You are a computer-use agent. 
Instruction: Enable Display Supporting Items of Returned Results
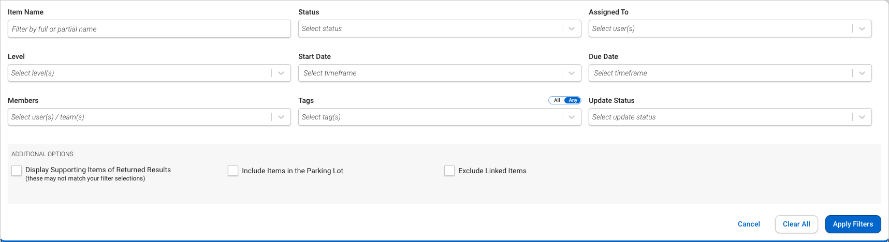[17, 171]
